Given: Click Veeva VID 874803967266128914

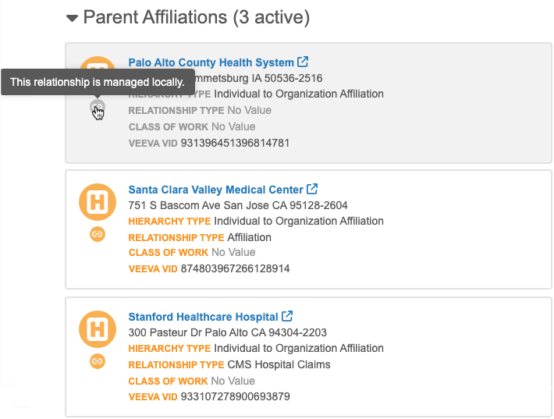Looking at the screenshot, I should [x=235, y=268].
